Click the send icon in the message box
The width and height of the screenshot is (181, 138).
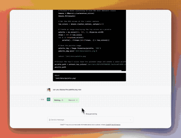pyautogui.click(x=130, y=120)
